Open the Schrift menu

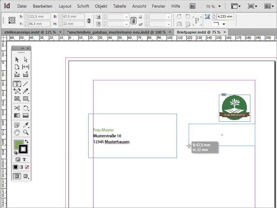click(x=83, y=6)
